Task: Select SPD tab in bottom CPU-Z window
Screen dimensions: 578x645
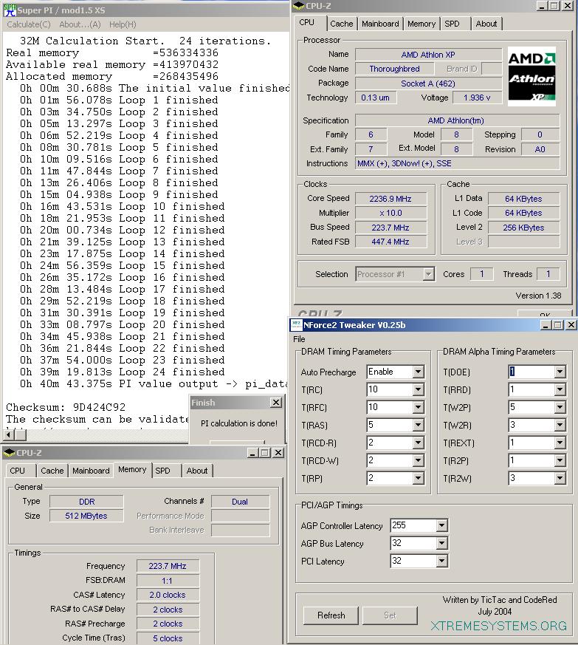Action: (x=163, y=471)
